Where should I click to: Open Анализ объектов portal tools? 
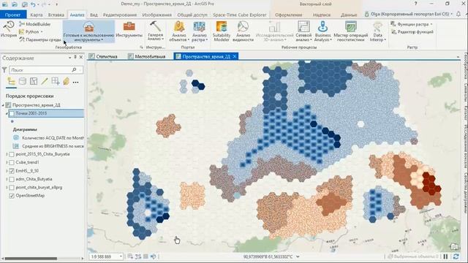179,31
